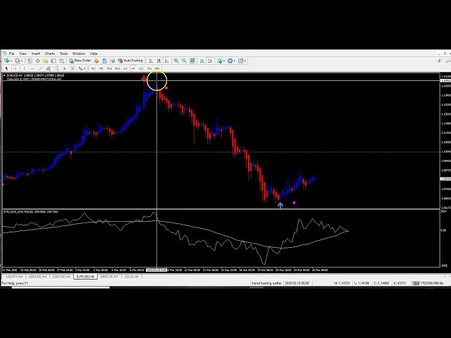
Task: Tile chart windows with grid icon
Action: click(x=192, y=61)
